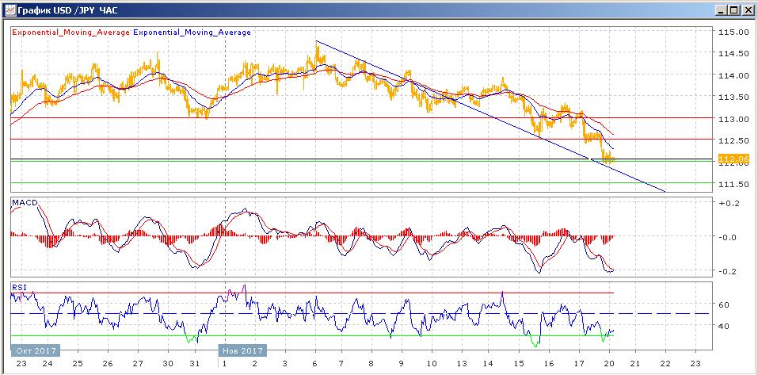The image size is (758, 375).
Task: Click the chart window icon in title bar
Action: [10, 10]
